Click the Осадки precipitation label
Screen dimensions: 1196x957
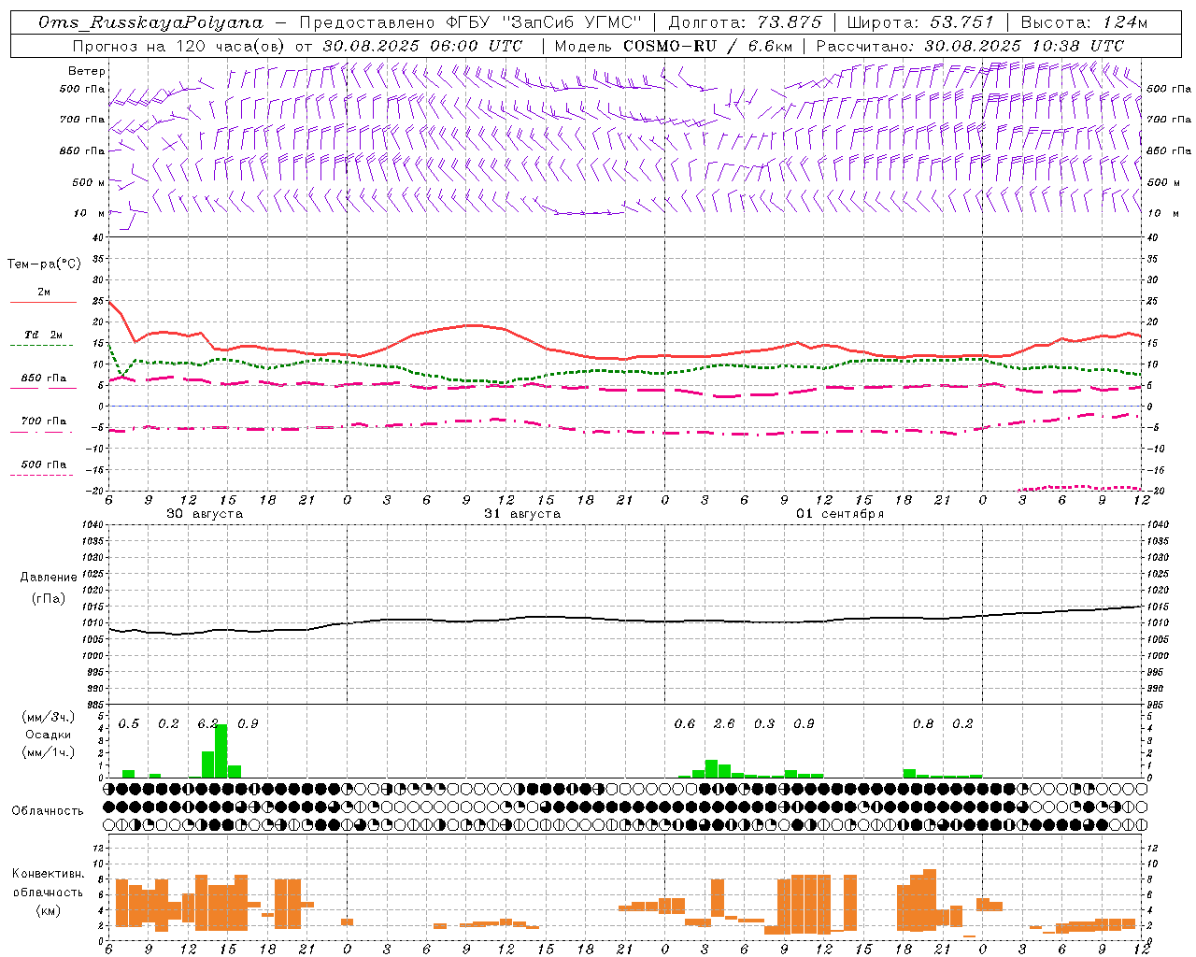(49, 735)
